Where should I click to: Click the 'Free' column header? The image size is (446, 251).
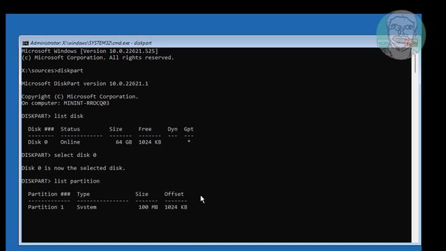tap(145, 129)
